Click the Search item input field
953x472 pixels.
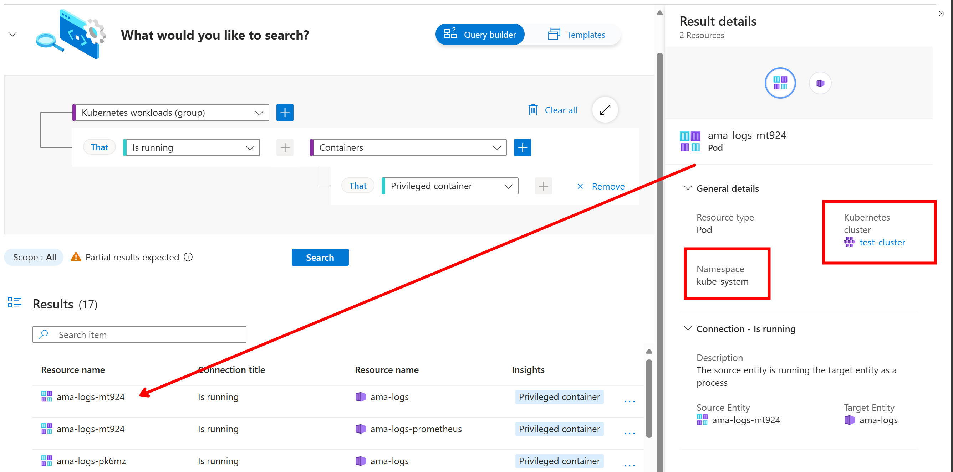139,334
